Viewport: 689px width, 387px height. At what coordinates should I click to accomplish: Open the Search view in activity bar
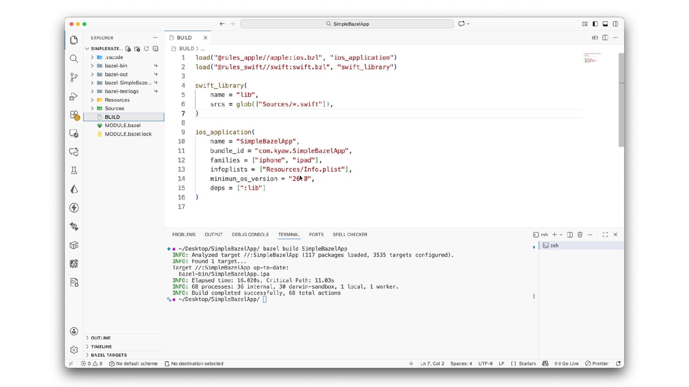pyautogui.click(x=74, y=59)
